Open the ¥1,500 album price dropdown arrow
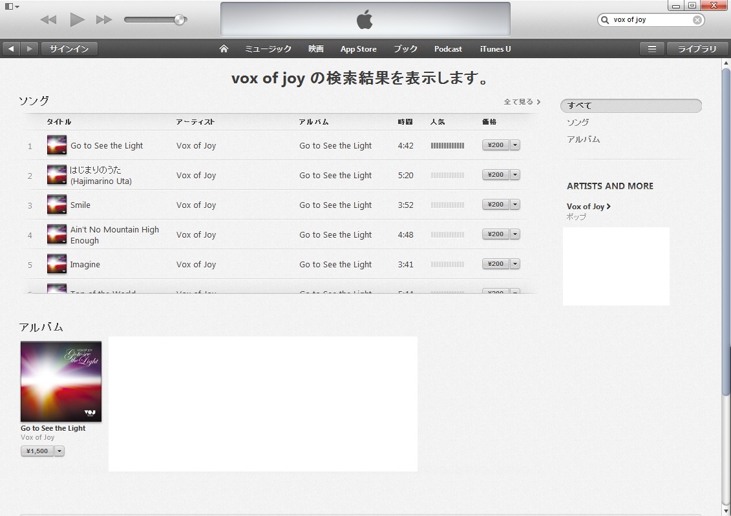This screenshot has width=731, height=516. click(59, 451)
